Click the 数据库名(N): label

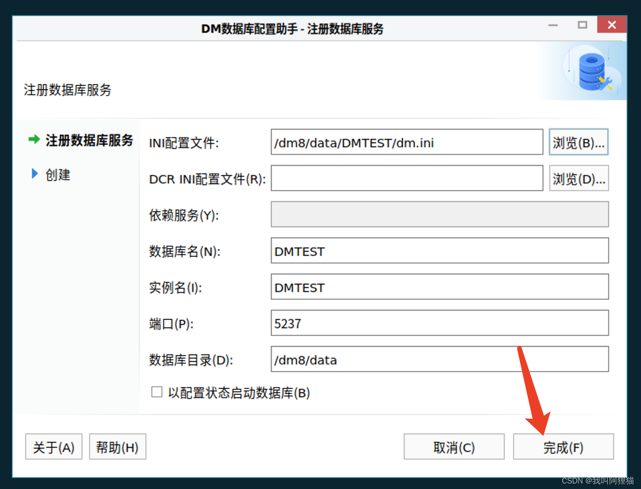(x=185, y=252)
